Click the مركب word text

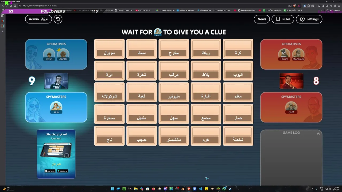(x=174, y=75)
